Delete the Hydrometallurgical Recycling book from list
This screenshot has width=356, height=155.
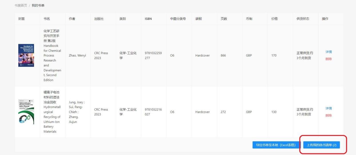point(329,115)
